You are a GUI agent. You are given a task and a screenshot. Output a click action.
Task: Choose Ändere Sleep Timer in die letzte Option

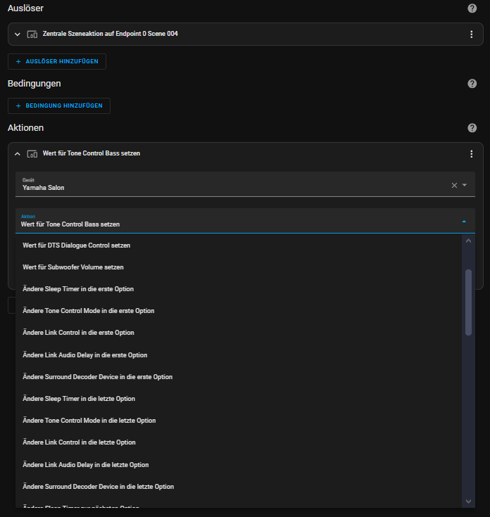coord(238,398)
